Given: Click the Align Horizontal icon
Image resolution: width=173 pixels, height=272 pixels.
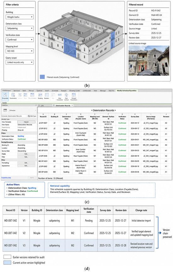Looking at the screenshot, I should 60,97.
